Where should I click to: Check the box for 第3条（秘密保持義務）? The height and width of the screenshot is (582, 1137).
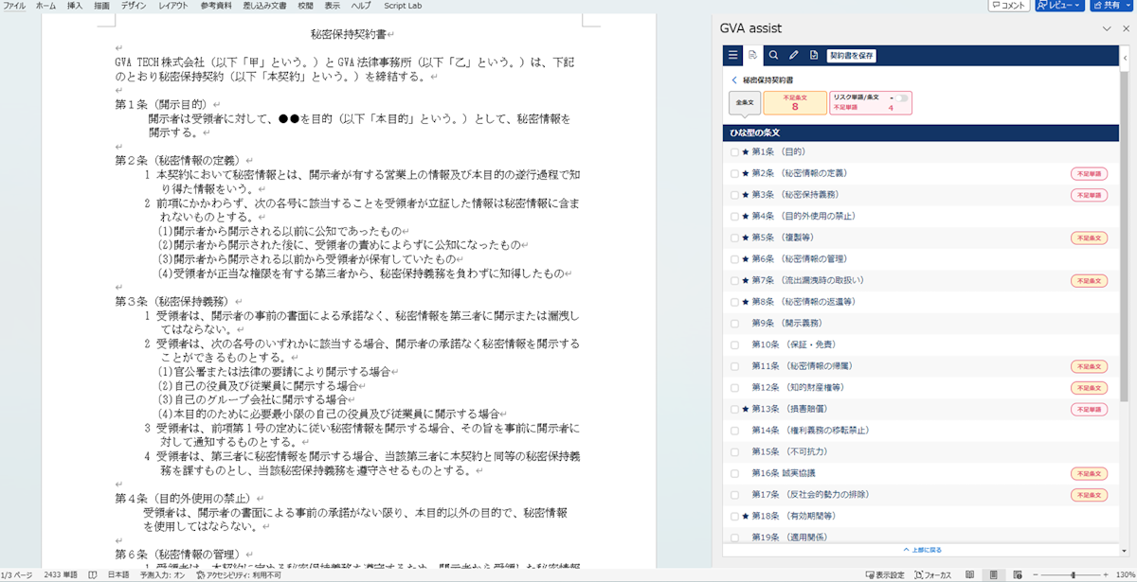click(x=734, y=195)
